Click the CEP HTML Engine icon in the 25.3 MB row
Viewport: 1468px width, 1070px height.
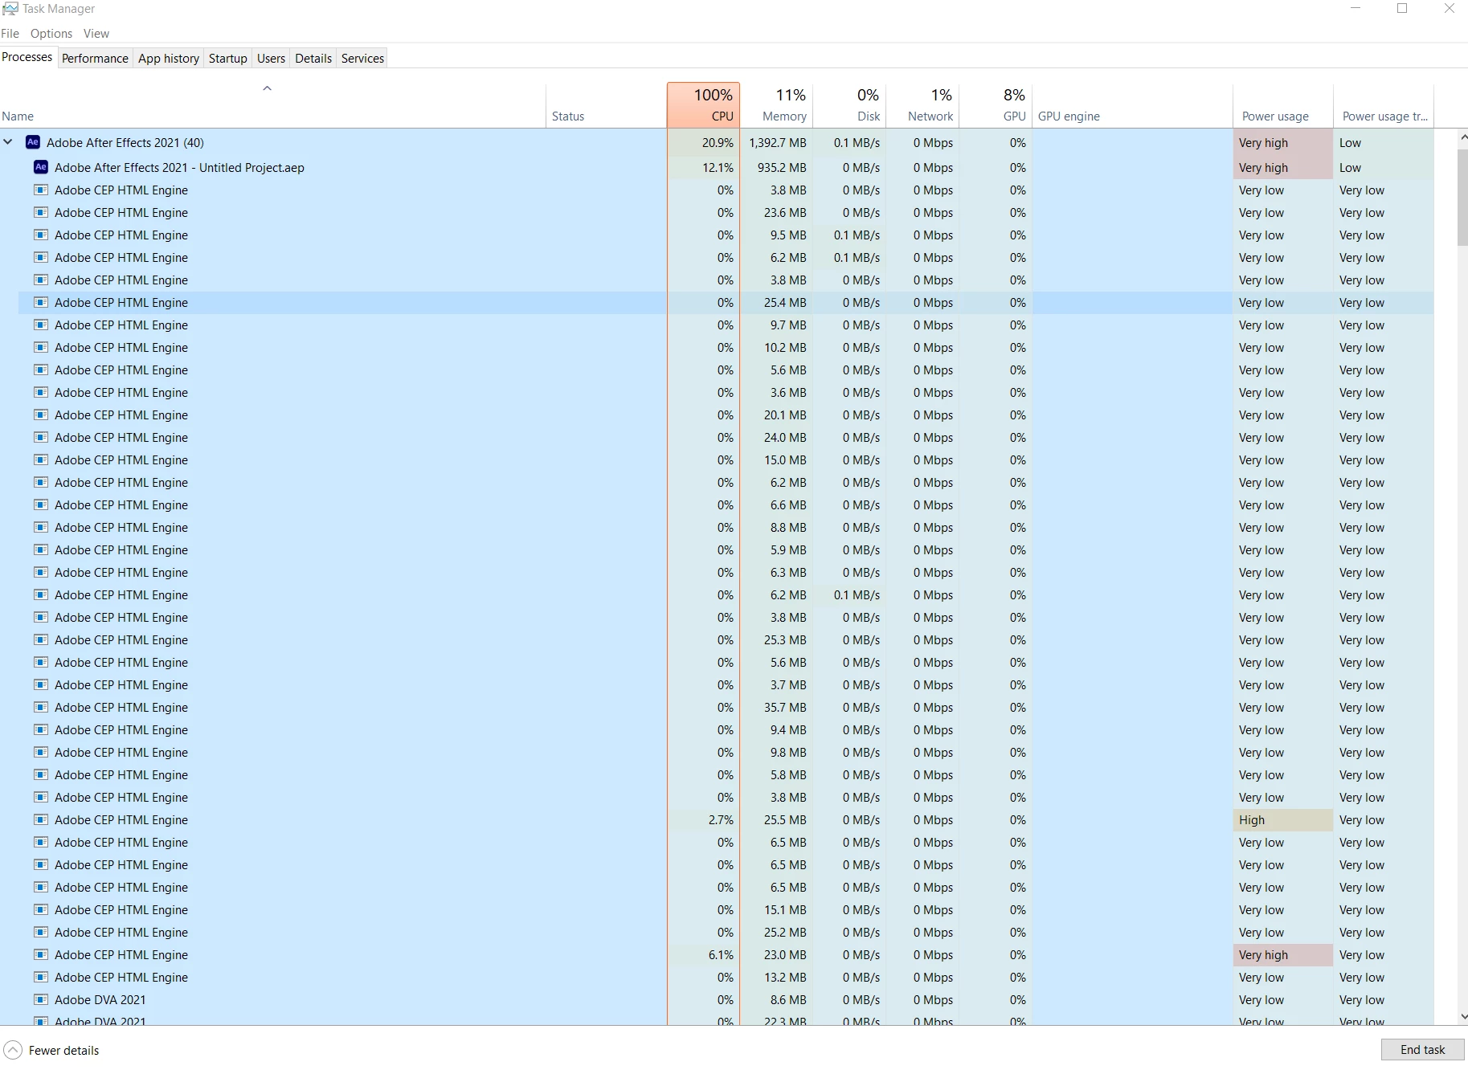(40, 640)
